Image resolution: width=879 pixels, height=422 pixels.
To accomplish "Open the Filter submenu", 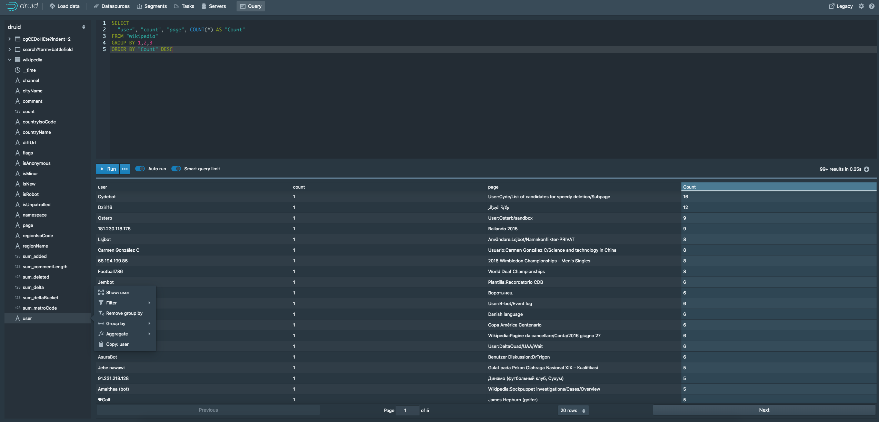I will pyautogui.click(x=125, y=303).
